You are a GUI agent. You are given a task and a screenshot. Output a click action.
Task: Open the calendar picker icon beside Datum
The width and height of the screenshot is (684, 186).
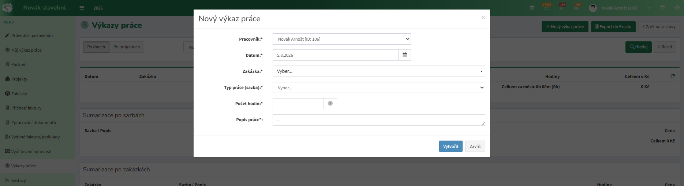(x=404, y=55)
